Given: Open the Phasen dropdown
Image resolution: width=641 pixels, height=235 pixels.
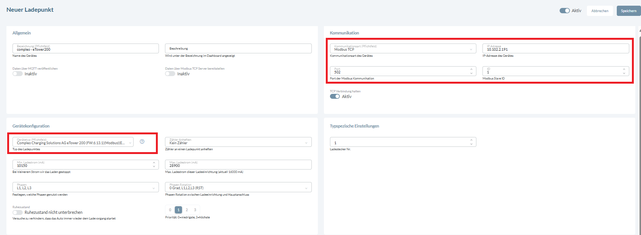Looking at the screenshot, I should pyautogui.click(x=85, y=187).
